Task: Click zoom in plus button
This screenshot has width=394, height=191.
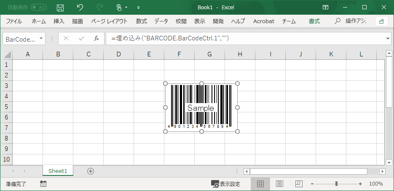Action: [360, 184]
